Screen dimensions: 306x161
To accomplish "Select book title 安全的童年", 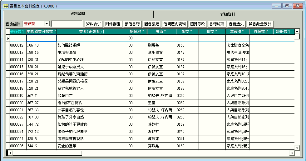I will coord(67,146).
